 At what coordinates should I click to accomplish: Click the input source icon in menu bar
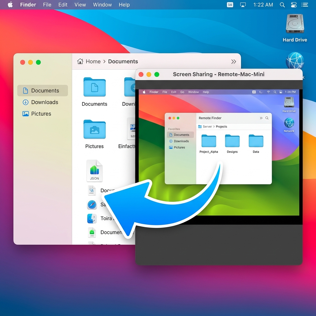(x=230, y=5)
